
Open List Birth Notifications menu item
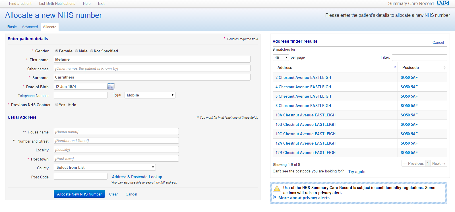tap(57, 4)
